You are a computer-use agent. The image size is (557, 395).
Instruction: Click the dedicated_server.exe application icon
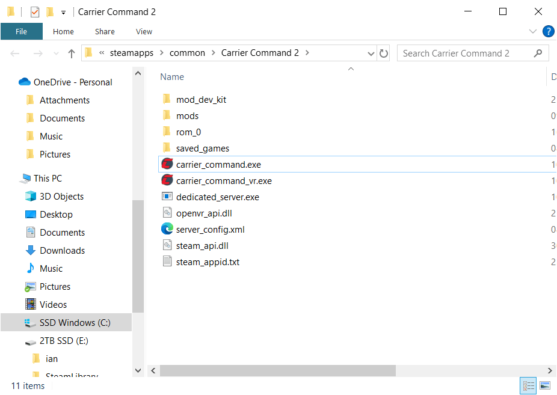point(167,197)
